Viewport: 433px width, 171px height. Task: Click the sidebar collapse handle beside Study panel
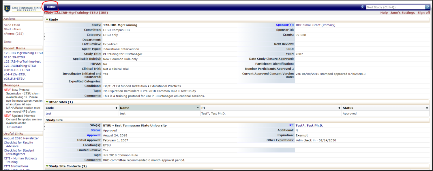(x=44, y=36)
